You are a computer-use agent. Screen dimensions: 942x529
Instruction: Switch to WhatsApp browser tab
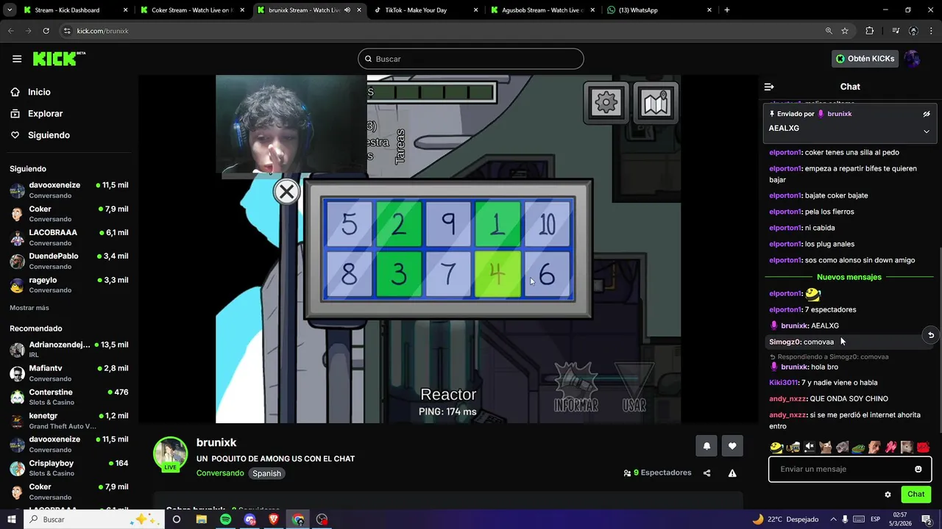tap(659, 10)
